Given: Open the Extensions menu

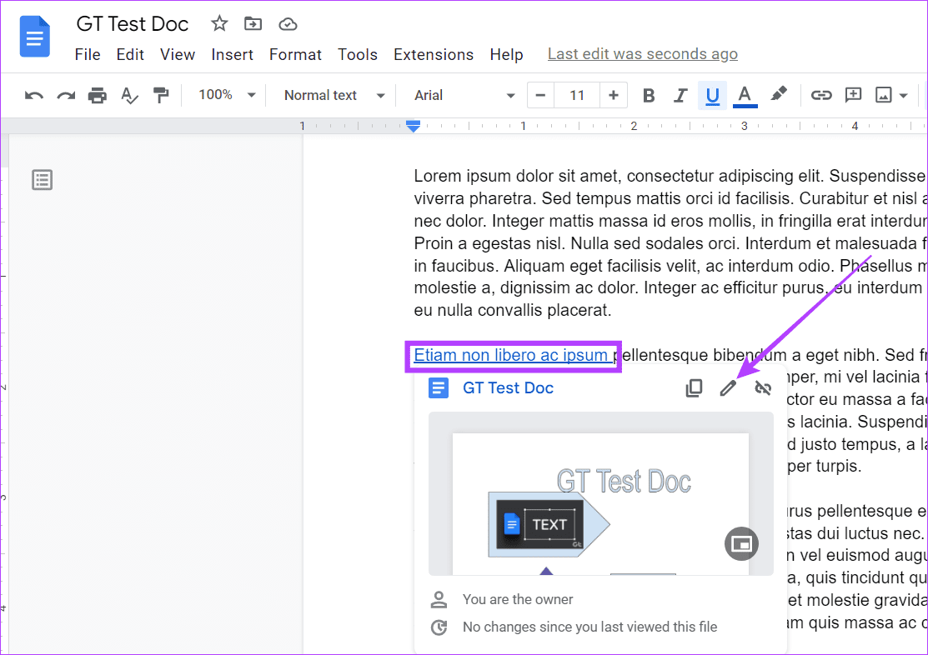Looking at the screenshot, I should click(x=433, y=55).
